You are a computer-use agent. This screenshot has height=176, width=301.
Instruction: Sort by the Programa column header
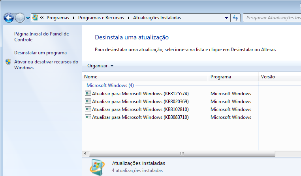(233, 77)
